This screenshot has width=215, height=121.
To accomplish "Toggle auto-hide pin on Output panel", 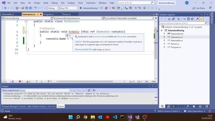I will tap(153, 86).
